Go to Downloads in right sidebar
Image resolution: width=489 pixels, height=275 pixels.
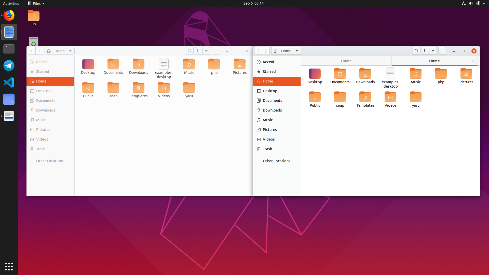click(272, 110)
